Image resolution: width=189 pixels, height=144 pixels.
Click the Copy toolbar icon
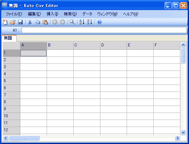tap(37, 22)
